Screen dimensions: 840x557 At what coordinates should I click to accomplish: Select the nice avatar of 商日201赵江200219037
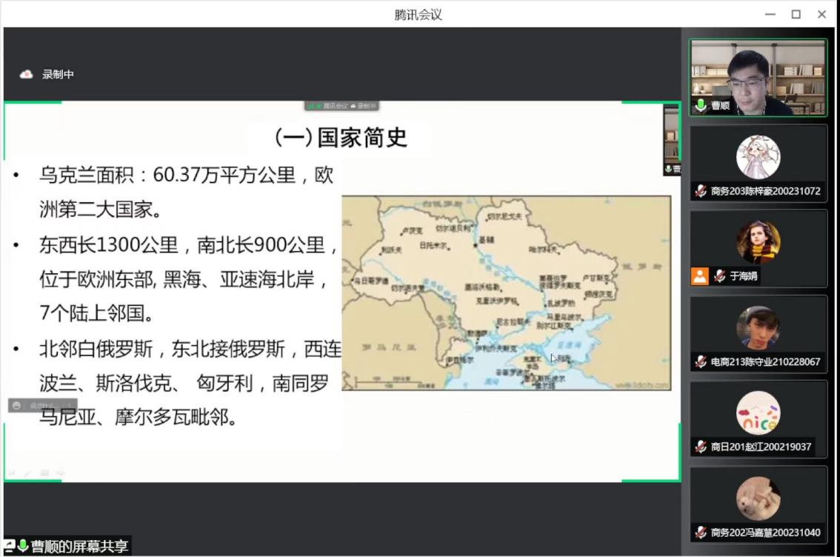tap(758, 413)
